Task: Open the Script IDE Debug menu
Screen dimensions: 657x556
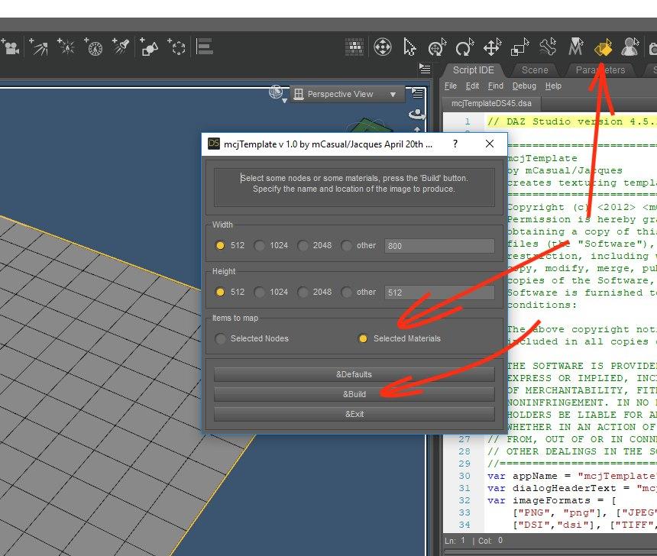Action: tap(524, 86)
